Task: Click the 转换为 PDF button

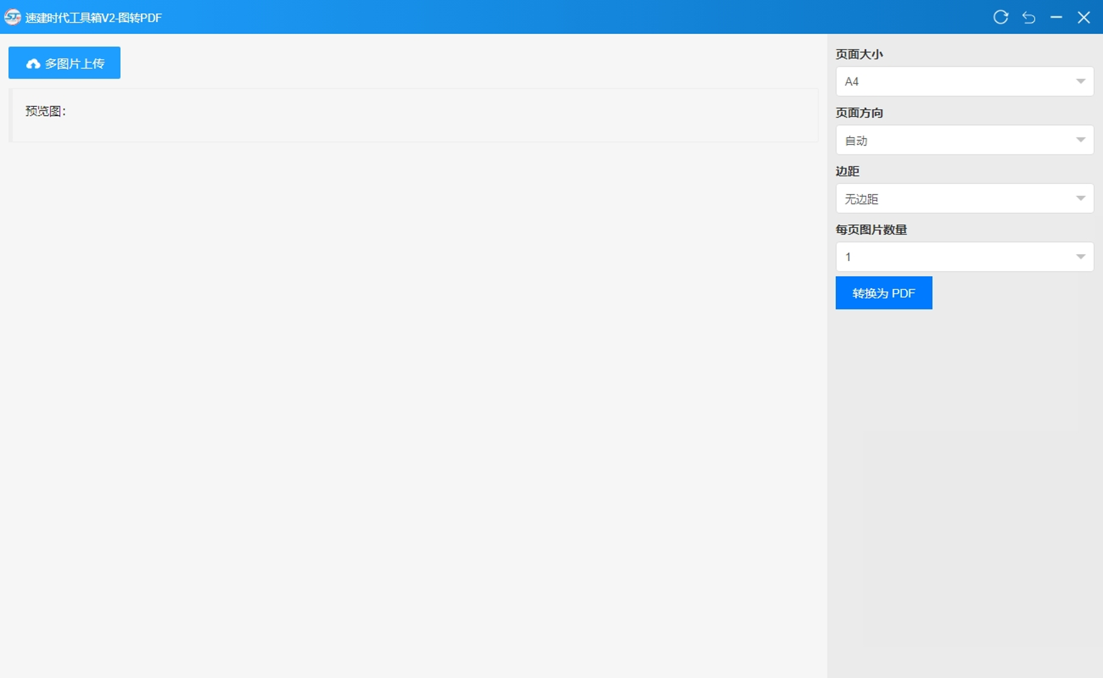Action: 883,293
